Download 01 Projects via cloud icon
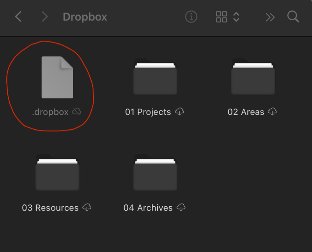The image size is (312, 252). pos(179,112)
